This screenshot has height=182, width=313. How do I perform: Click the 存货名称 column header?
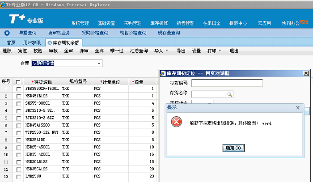point(42,82)
